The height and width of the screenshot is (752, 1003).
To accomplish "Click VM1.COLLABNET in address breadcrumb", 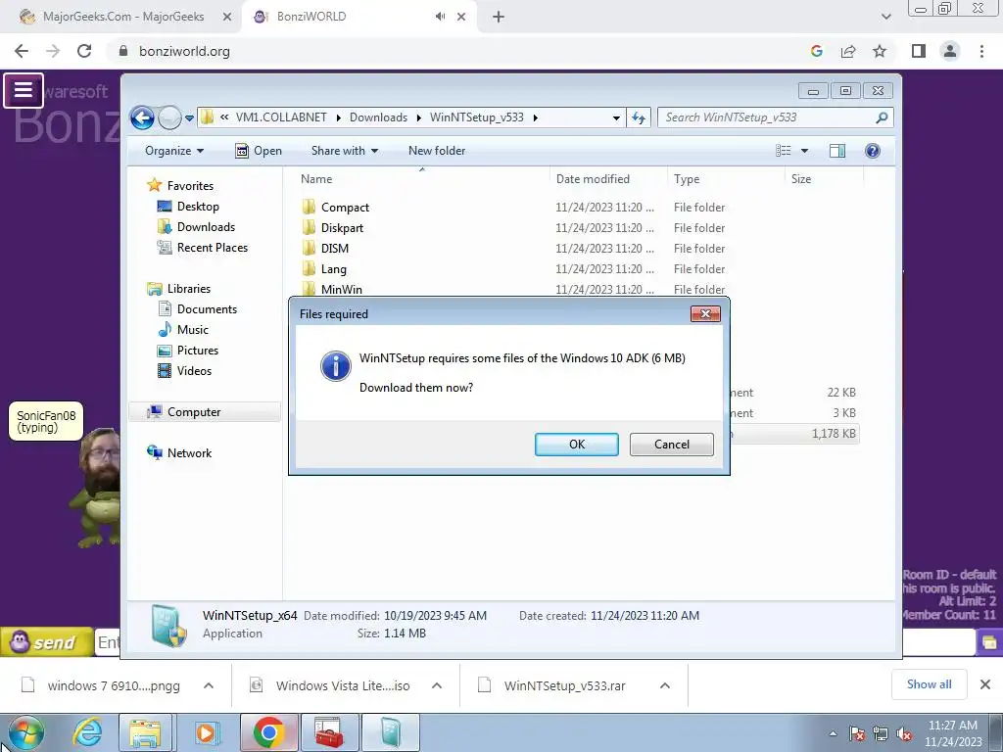I will [x=281, y=117].
